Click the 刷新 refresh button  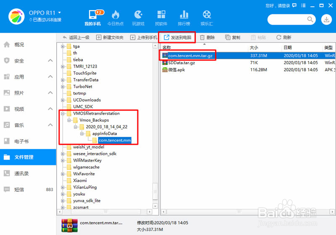click(284, 37)
